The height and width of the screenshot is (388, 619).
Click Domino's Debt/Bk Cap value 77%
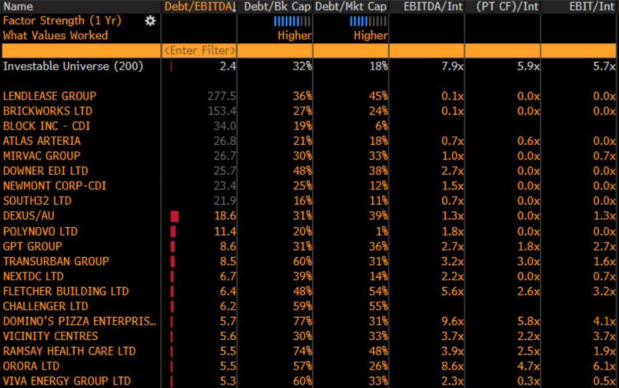point(303,322)
